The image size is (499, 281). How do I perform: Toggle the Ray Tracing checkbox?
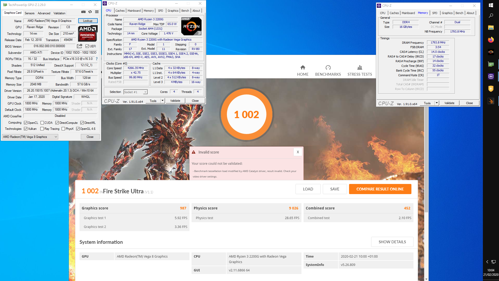coord(42,129)
